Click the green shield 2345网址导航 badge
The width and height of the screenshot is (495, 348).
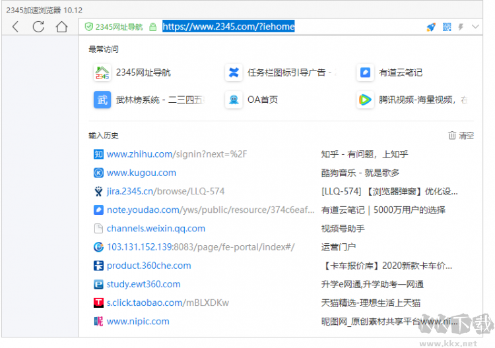114,27
